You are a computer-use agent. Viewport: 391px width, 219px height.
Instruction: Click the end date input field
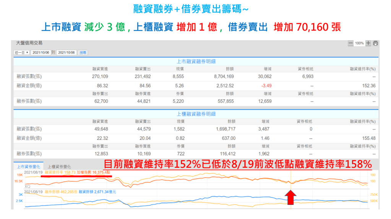tap(67, 53)
